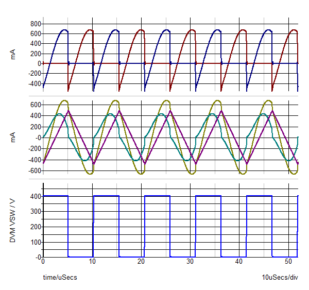This screenshot has height=290, width=309.
Task: Click the '800' tick on top graph
Action: click(x=35, y=24)
